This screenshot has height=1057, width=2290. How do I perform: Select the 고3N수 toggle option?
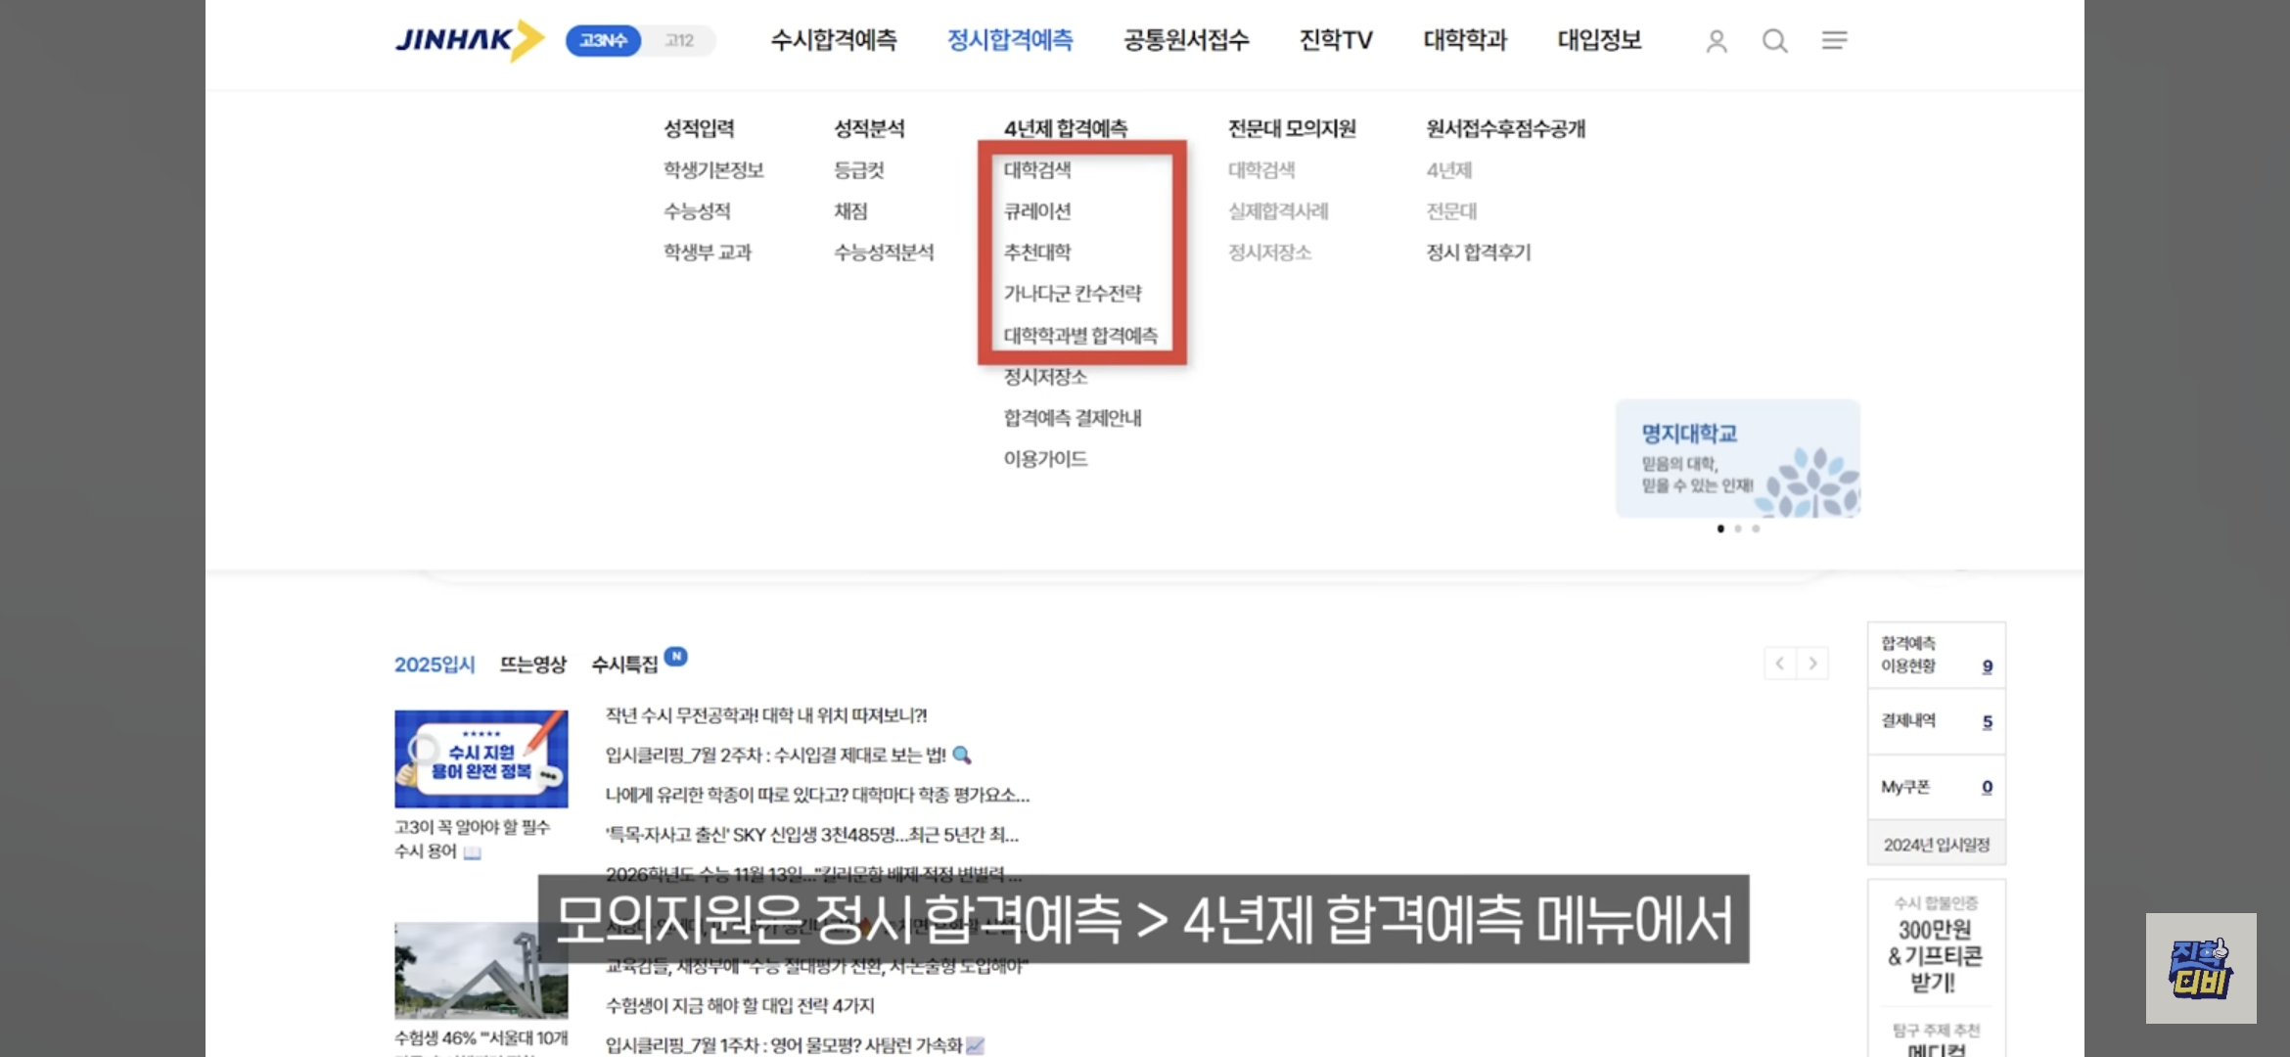point(603,40)
